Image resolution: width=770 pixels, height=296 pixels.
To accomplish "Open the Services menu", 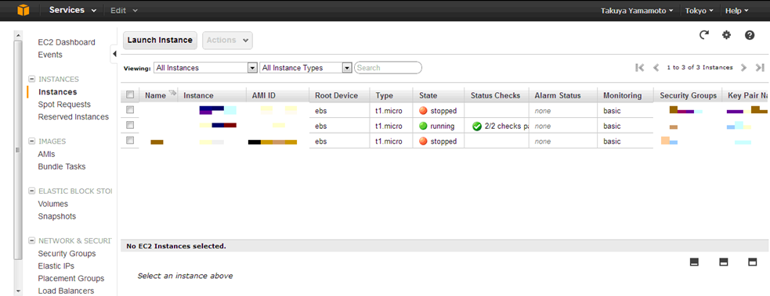I will pos(73,10).
